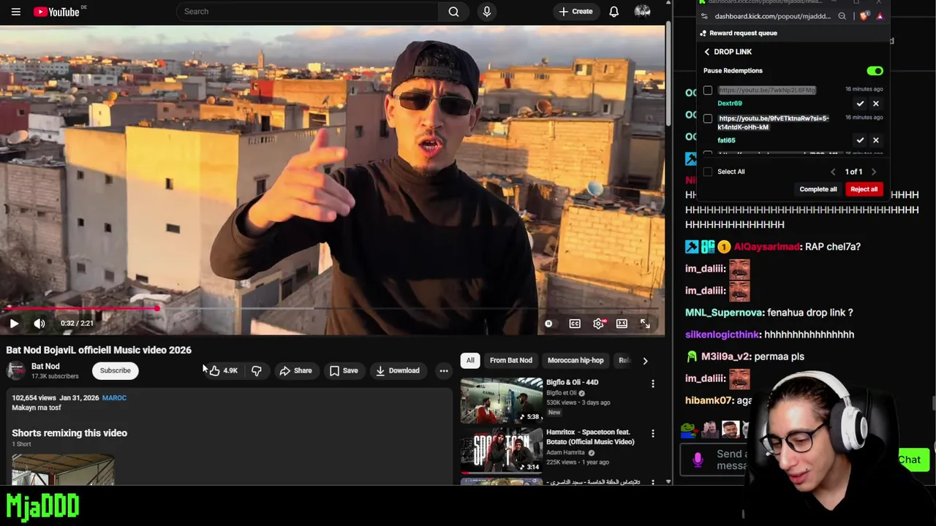Toggle closed captions in the player
Viewport: 936px width, 526px height.
575,324
